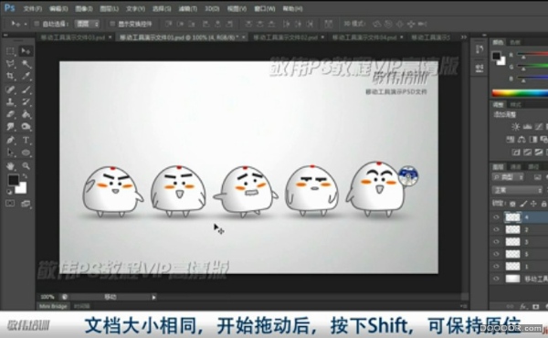
Task: Open the Auto-Select layer/group dropdown
Action: tap(87, 24)
